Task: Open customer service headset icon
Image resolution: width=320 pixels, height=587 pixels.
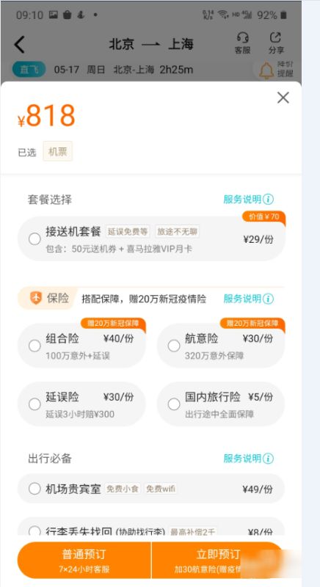Action: [x=243, y=38]
